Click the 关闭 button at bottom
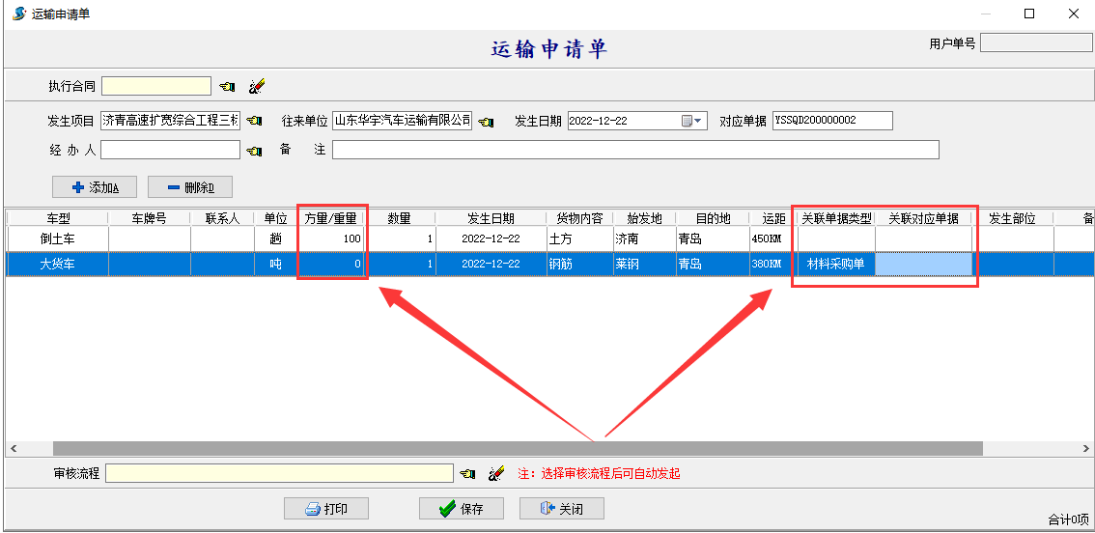 click(x=561, y=509)
